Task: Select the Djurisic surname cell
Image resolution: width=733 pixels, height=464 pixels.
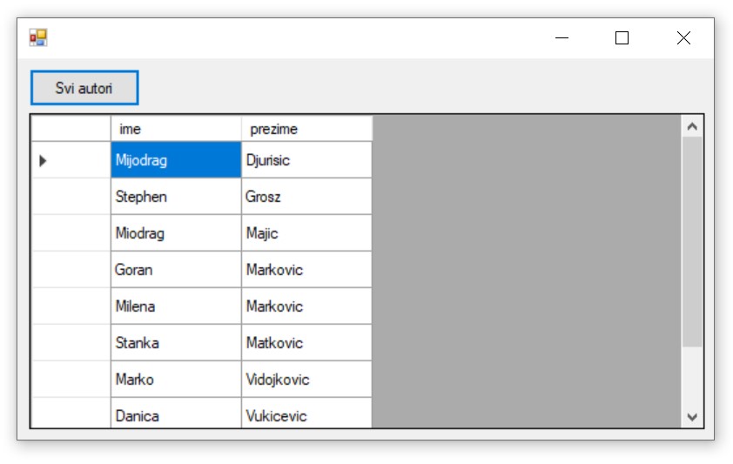Action: tap(306, 160)
